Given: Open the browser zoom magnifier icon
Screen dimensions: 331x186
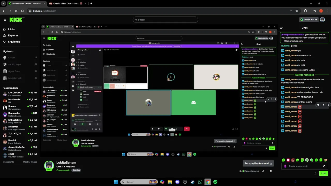Looking at the screenshot, I should (291, 11).
